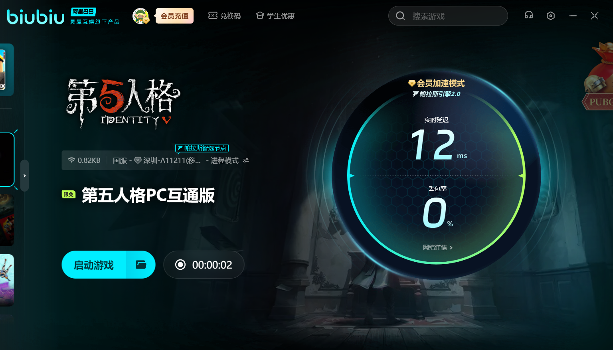The width and height of the screenshot is (613, 350).
Task: Open the PUBG promotional banner
Action: 598,76
